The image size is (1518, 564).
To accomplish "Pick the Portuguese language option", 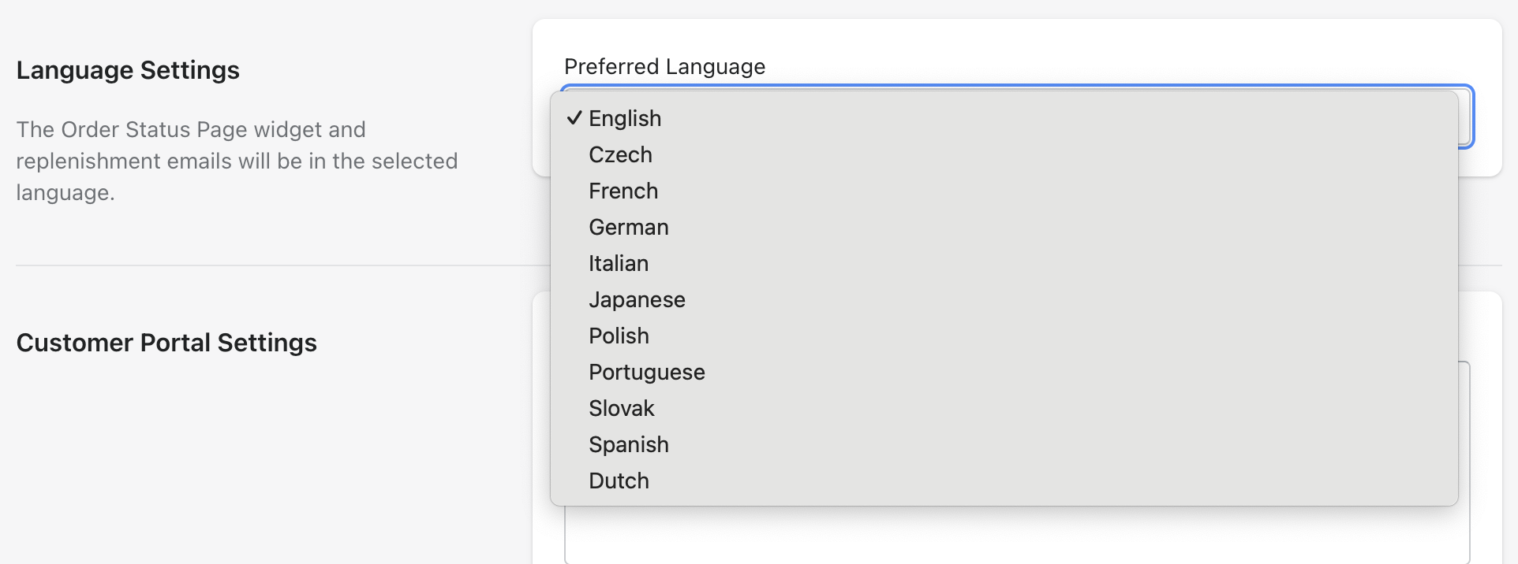I will [646, 372].
